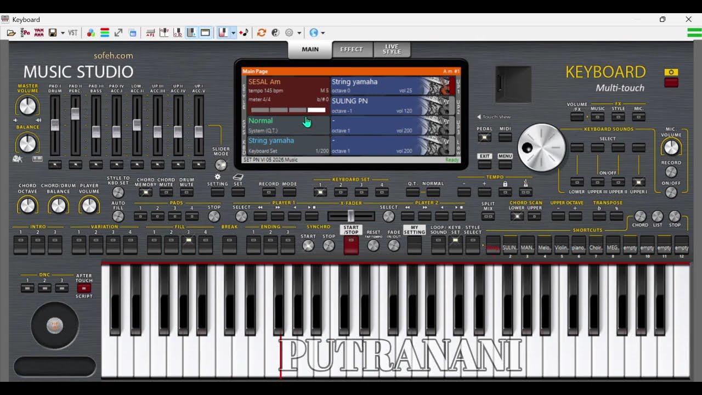The height and width of the screenshot is (395, 702).
Task: Click the floppy disk save icon
Action: [53, 33]
